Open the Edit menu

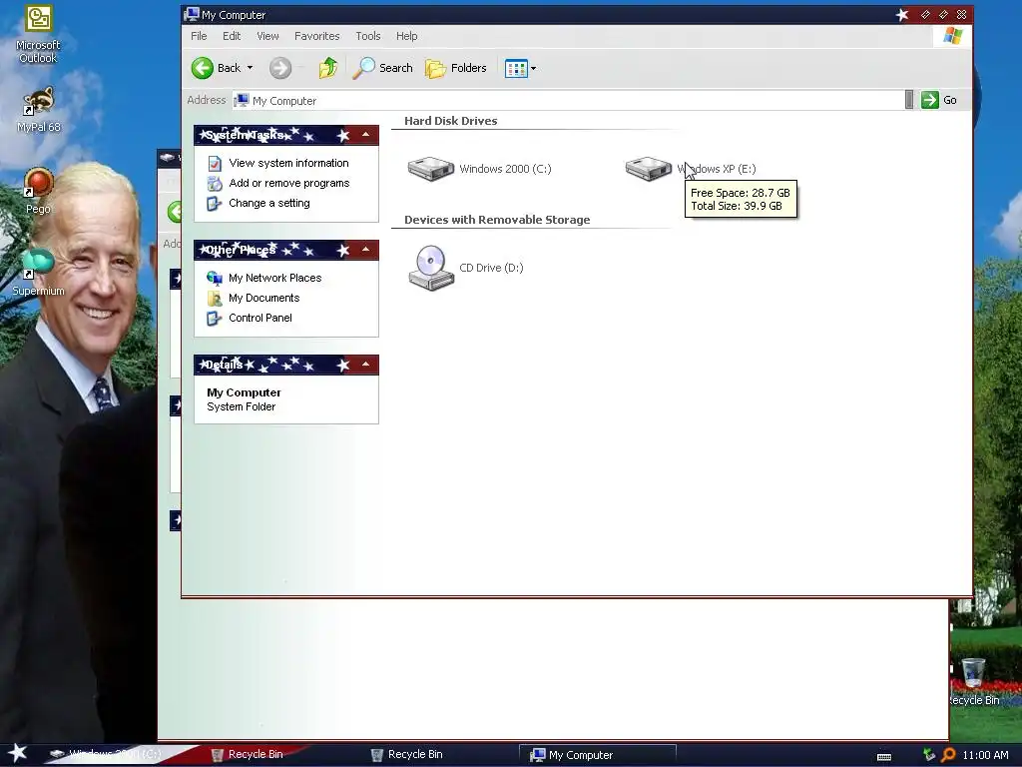click(232, 36)
